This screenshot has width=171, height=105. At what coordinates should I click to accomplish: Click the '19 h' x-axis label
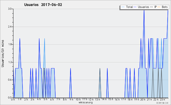point(137,99)
